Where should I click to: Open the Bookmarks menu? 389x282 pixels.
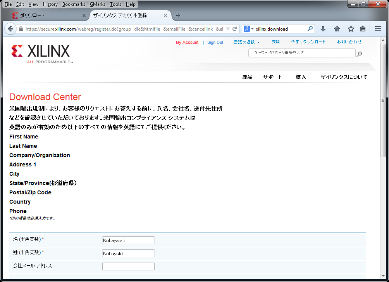[74, 4]
